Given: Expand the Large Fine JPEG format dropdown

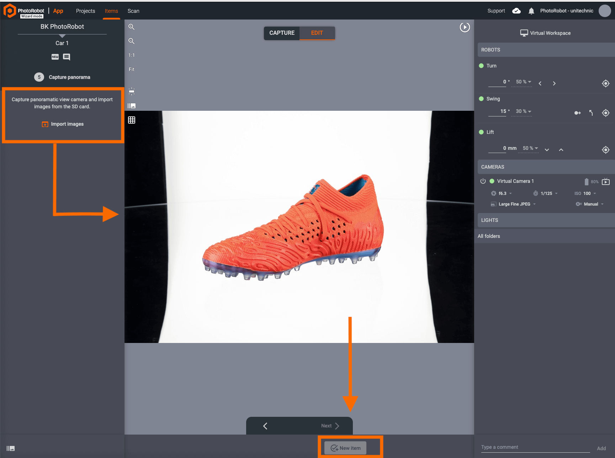Looking at the screenshot, I should [x=514, y=204].
